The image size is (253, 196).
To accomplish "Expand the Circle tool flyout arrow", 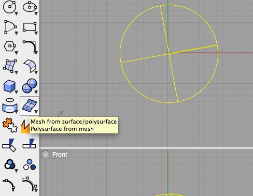I will [16, 13].
